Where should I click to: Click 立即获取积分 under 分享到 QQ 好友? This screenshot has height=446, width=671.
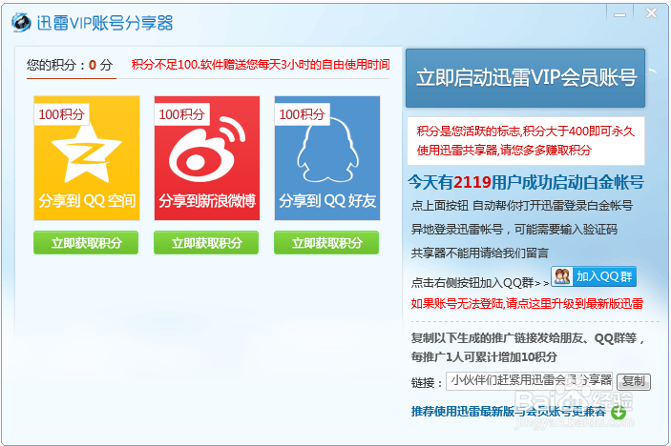pyautogui.click(x=326, y=243)
